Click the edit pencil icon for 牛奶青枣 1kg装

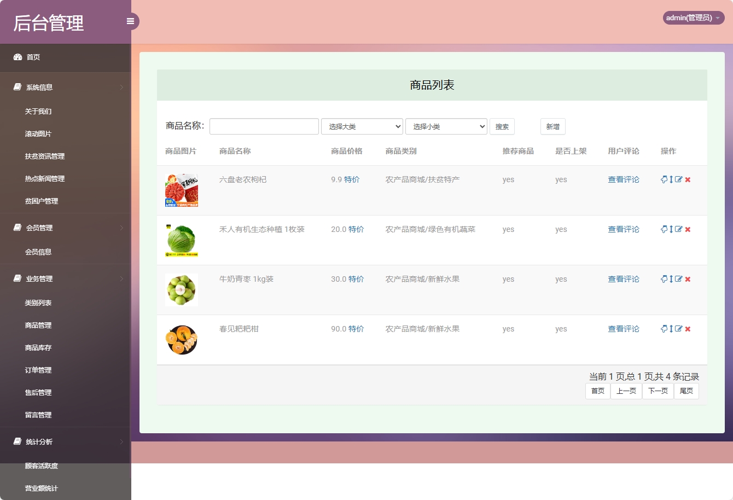pos(678,279)
